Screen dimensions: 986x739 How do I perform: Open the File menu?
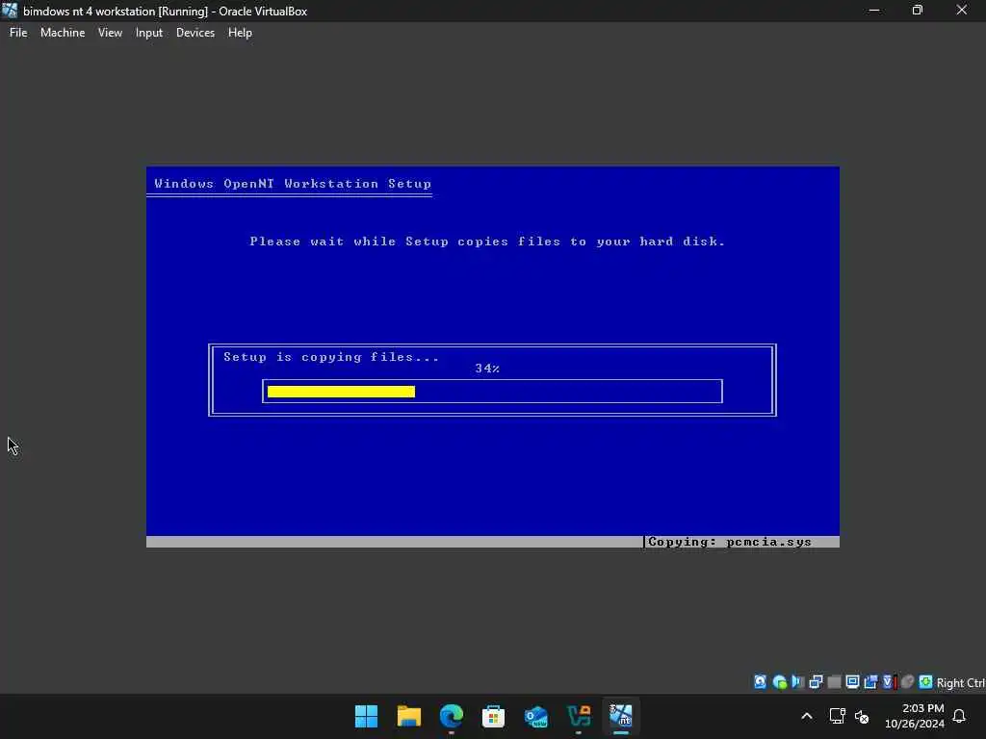click(18, 33)
